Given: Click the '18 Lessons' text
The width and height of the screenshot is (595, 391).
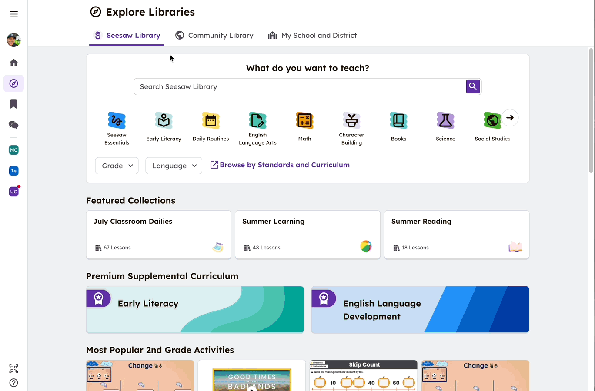Looking at the screenshot, I should coord(415,248).
